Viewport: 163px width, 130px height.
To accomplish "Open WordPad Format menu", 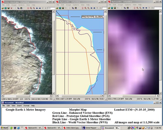I will pyautogui.click(x=26, y=106).
